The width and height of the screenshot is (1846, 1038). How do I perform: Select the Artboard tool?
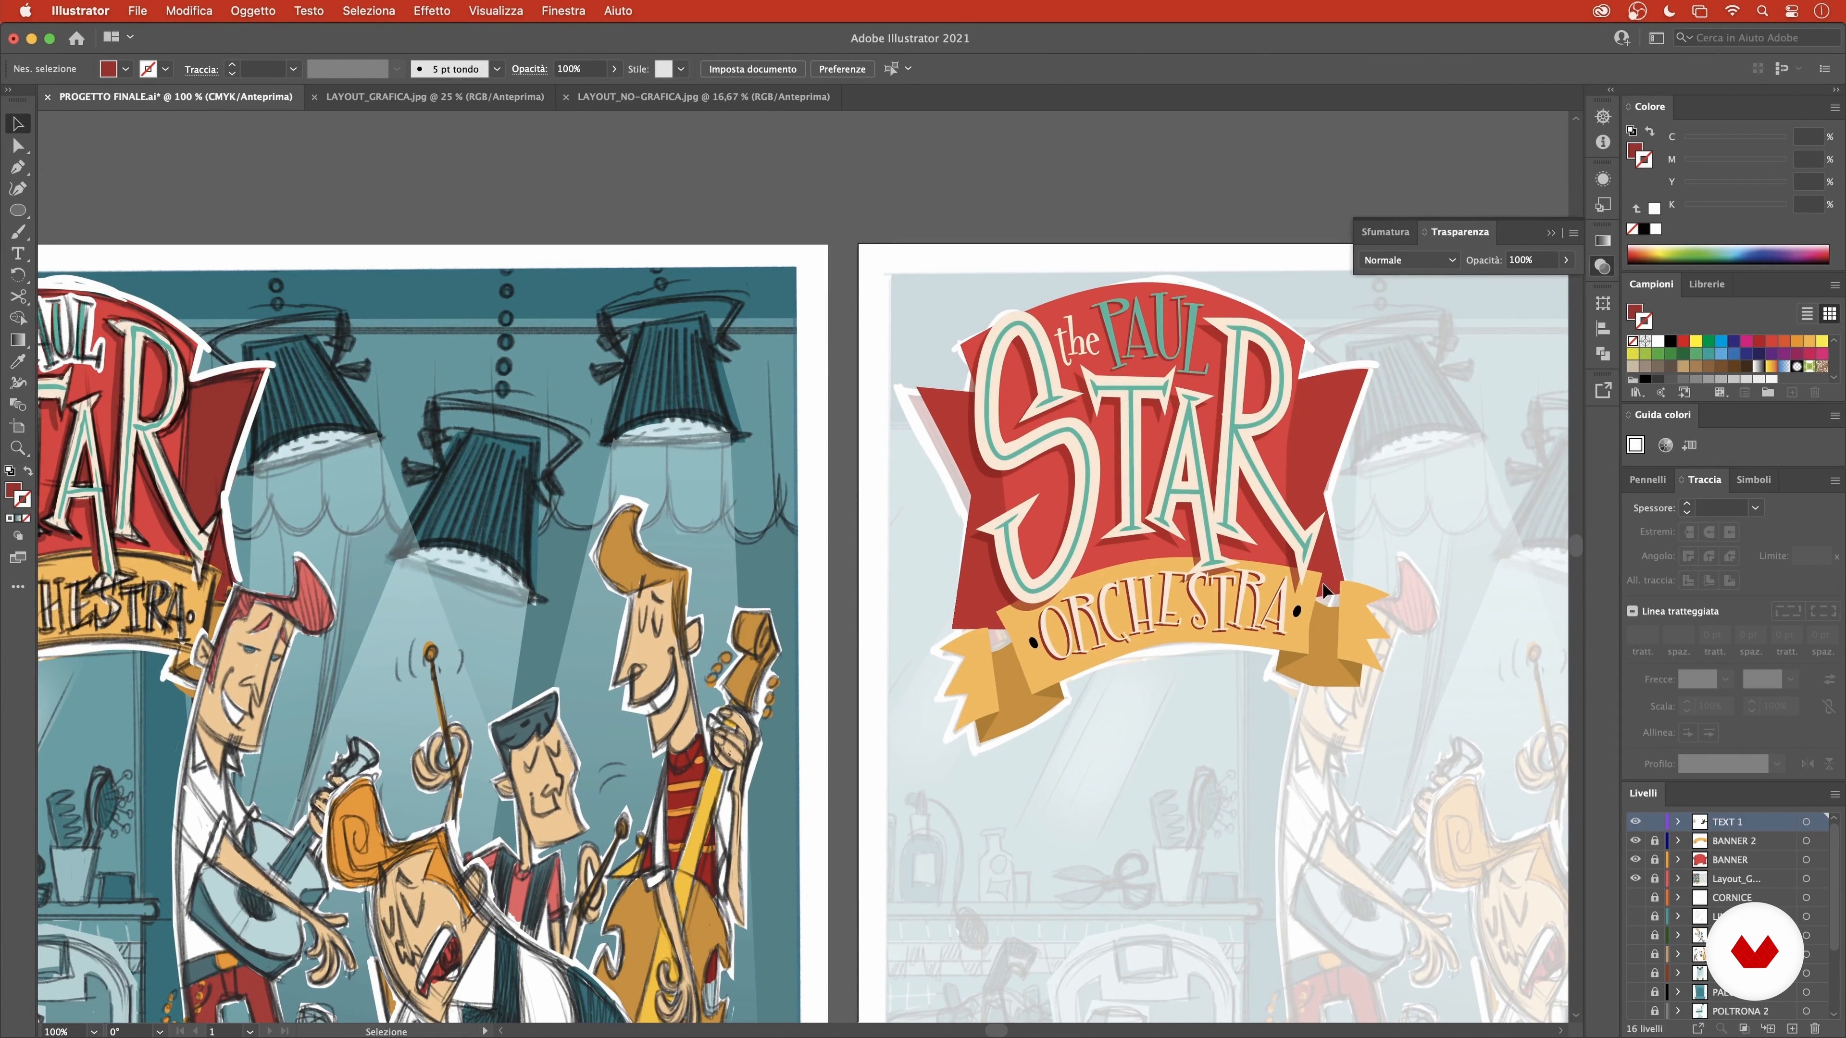(x=18, y=427)
